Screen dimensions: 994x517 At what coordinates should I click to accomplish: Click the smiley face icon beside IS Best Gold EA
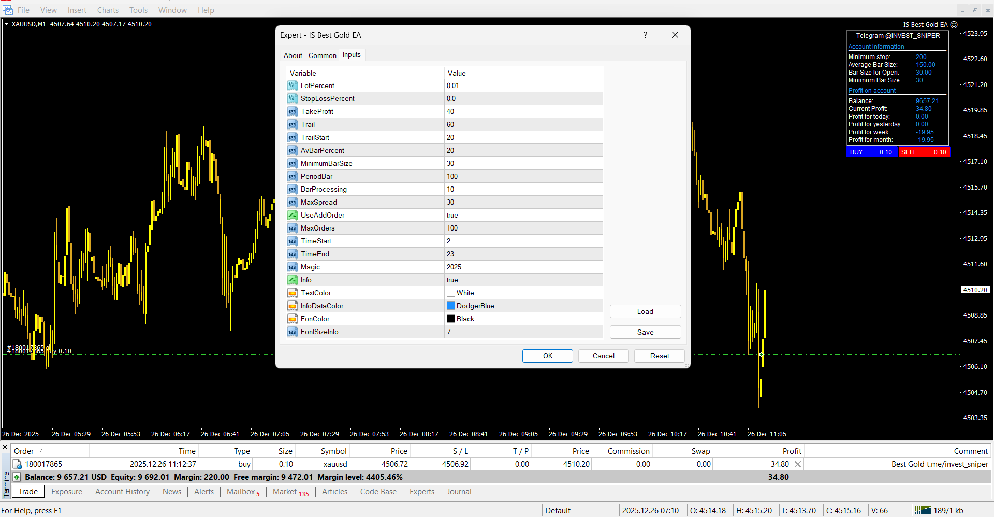click(954, 25)
